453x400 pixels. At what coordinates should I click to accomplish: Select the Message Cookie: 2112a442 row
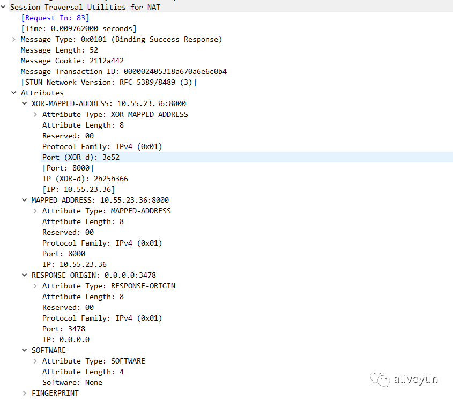(x=72, y=61)
